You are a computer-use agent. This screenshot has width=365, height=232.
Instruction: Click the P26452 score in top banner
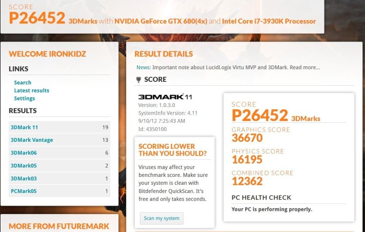(x=37, y=18)
